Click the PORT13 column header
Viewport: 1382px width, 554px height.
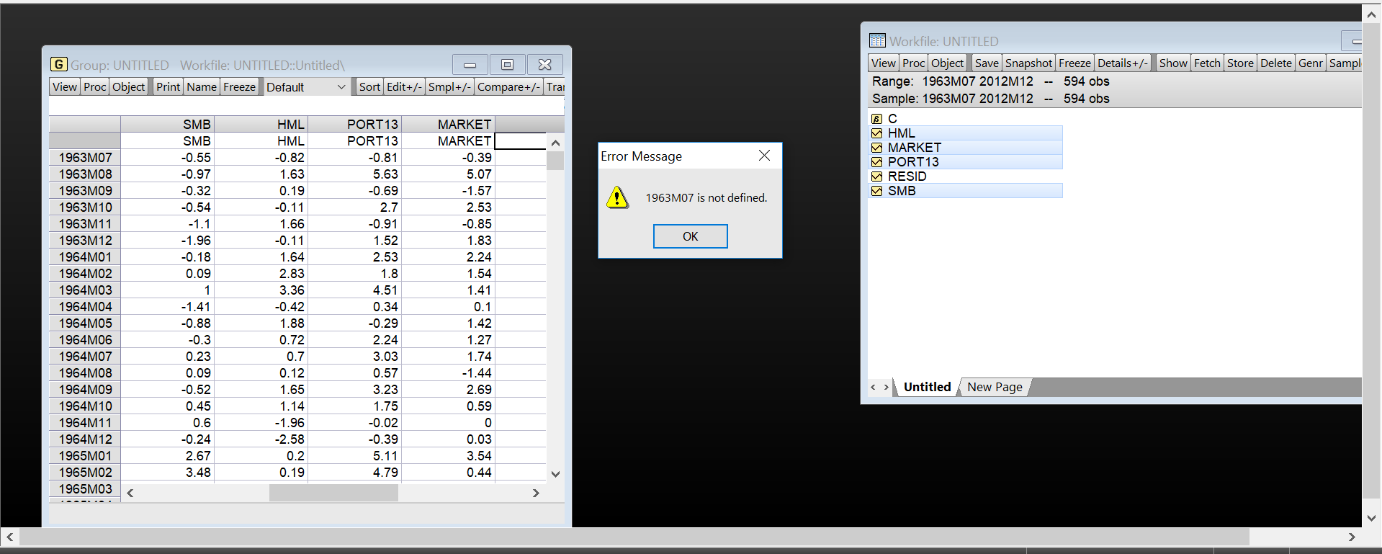coord(354,125)
